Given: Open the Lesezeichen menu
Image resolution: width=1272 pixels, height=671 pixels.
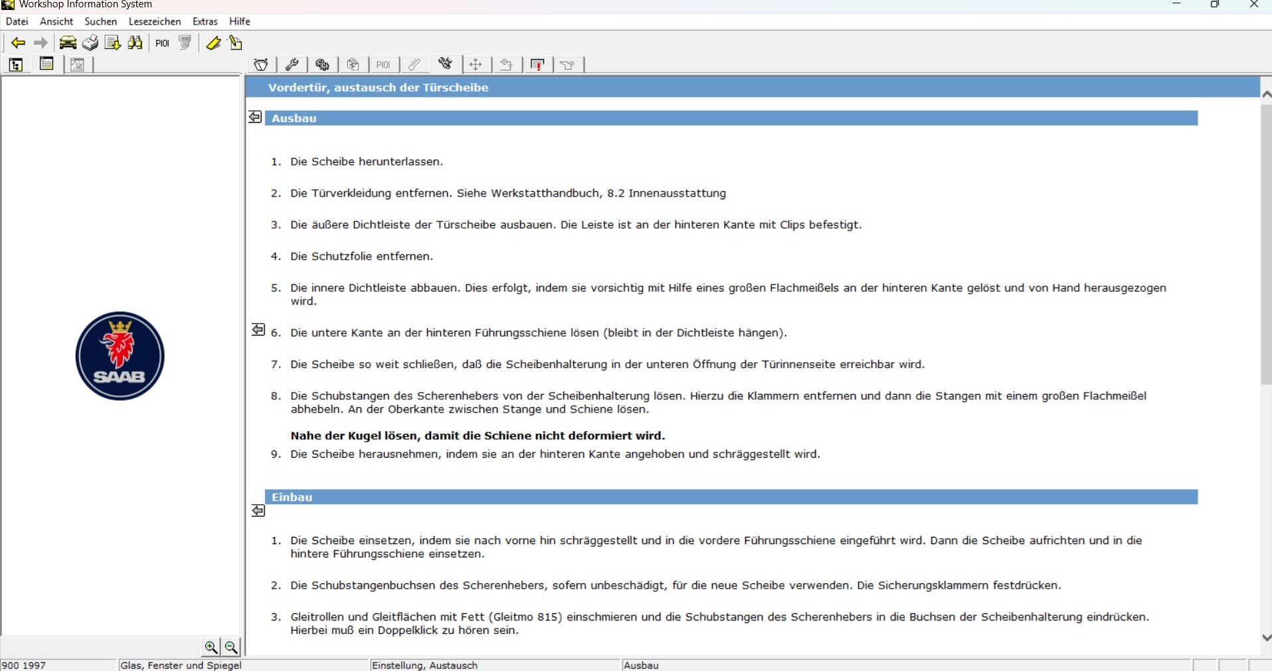Looking at the screenshot, I should (154, 21).
